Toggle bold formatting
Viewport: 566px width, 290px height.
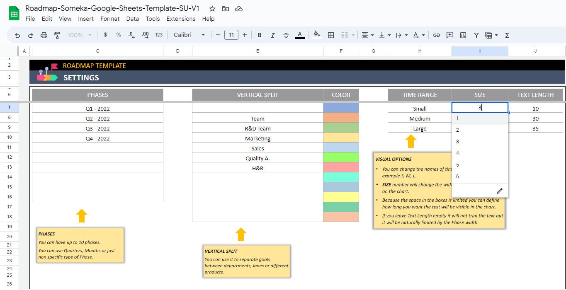259,35
